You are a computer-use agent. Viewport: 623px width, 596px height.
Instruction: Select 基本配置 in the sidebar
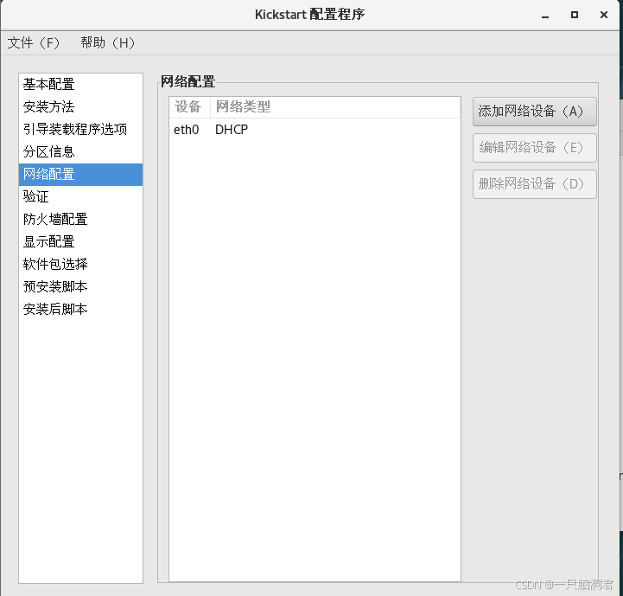80,85
